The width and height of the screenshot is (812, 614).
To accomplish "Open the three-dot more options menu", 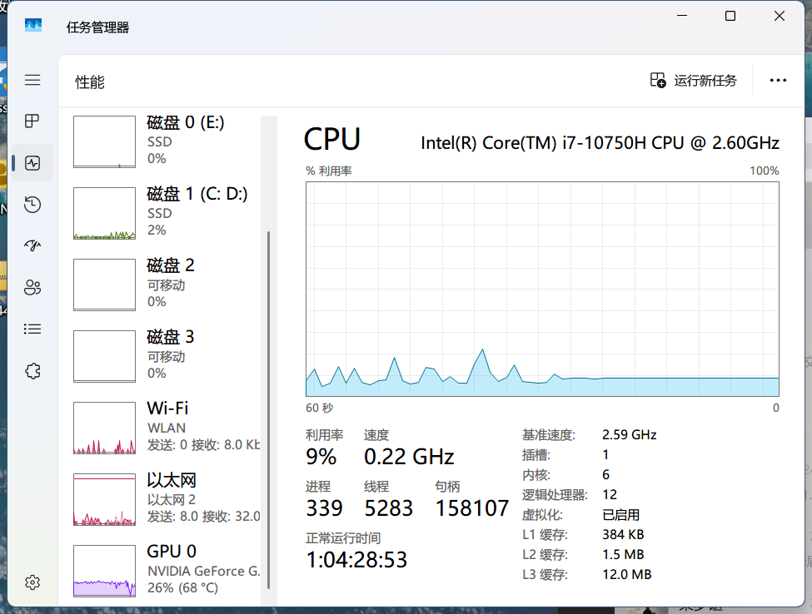I will click(778, 80).
